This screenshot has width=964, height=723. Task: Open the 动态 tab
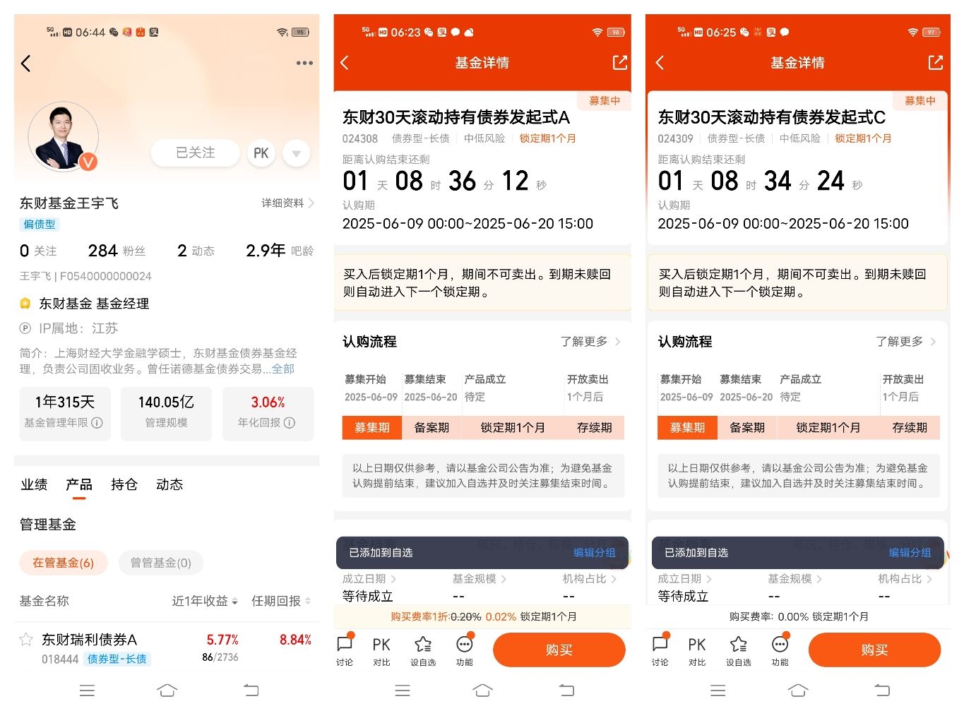(x=169, y=484)
